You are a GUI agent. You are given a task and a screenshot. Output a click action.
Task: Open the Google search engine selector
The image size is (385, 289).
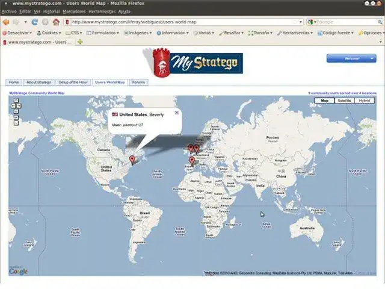pos(312,22)
